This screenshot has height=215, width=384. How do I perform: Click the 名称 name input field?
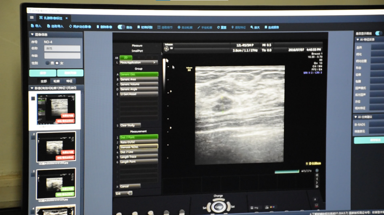pyautogui.click(x=62, y=49)
